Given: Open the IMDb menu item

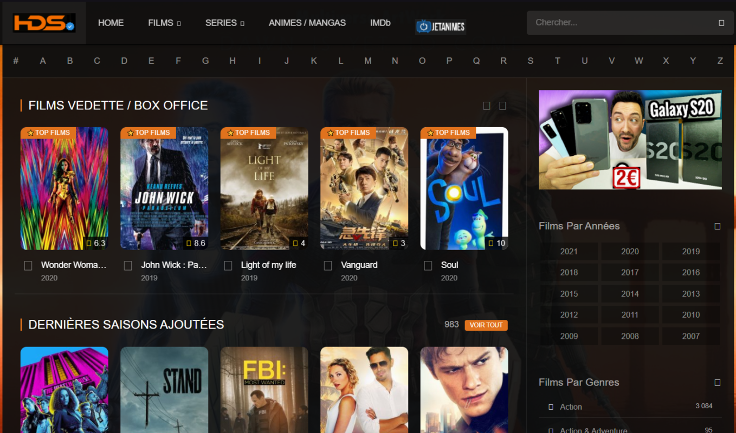Looking at the screenshot, I should pos(380,23).
